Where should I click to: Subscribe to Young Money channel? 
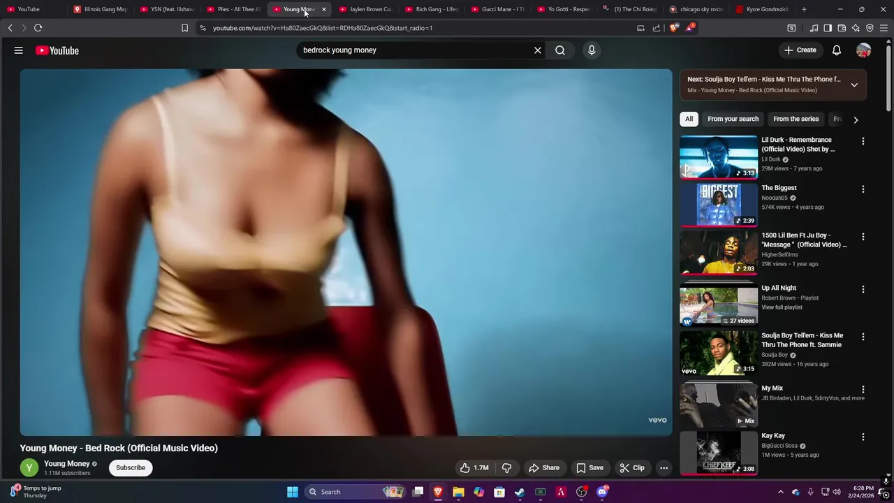131,468
